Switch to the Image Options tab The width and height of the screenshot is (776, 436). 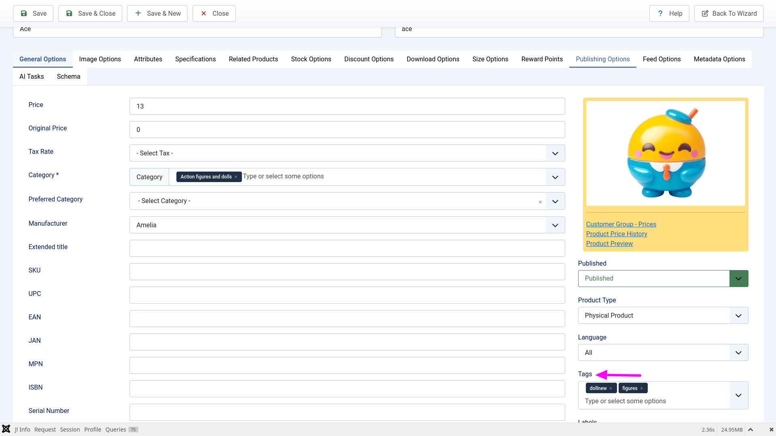click(x=100, y=59)
